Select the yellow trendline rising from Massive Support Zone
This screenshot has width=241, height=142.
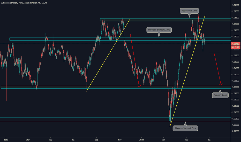tap(187, 71)
